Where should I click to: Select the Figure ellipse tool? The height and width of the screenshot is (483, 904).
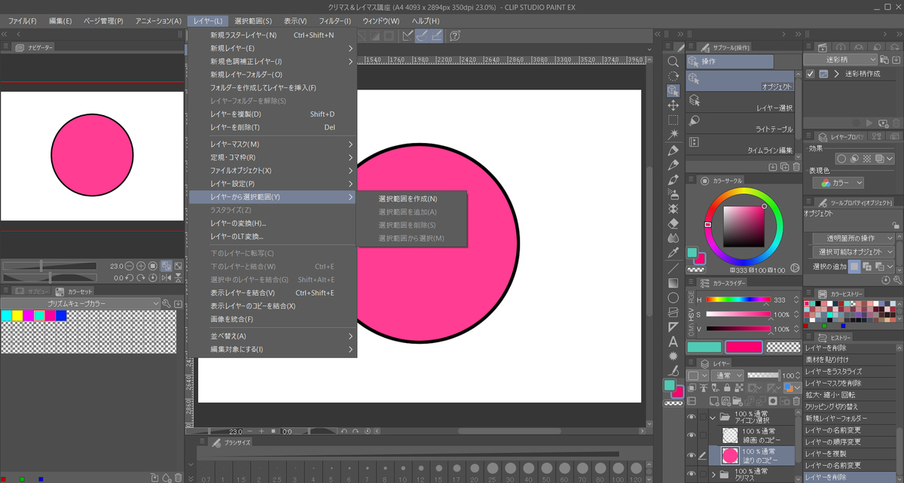673,298
